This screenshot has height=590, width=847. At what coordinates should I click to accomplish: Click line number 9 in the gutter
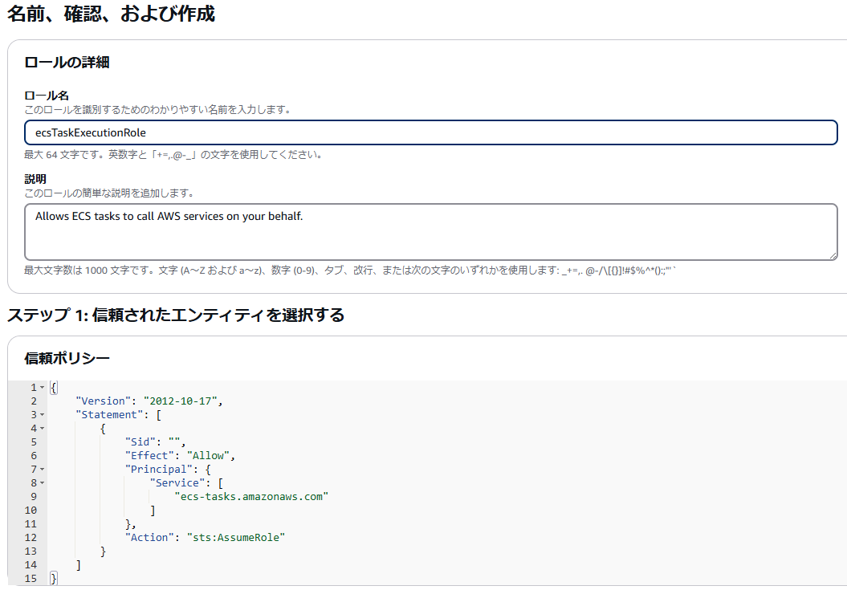[34, 497]
